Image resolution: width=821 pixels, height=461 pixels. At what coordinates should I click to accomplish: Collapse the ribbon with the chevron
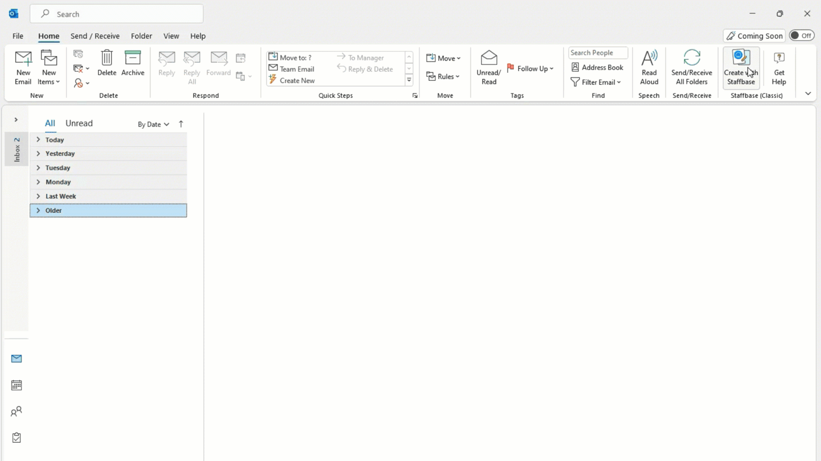808,94
